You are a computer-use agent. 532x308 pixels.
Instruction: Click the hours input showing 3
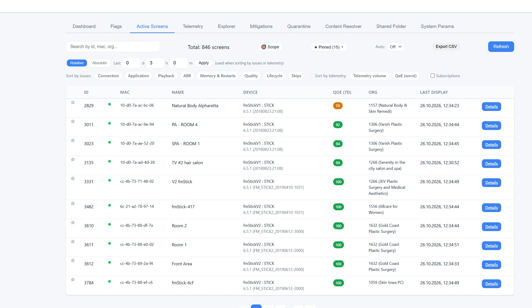pyautogui.click(x=155, y=63)
